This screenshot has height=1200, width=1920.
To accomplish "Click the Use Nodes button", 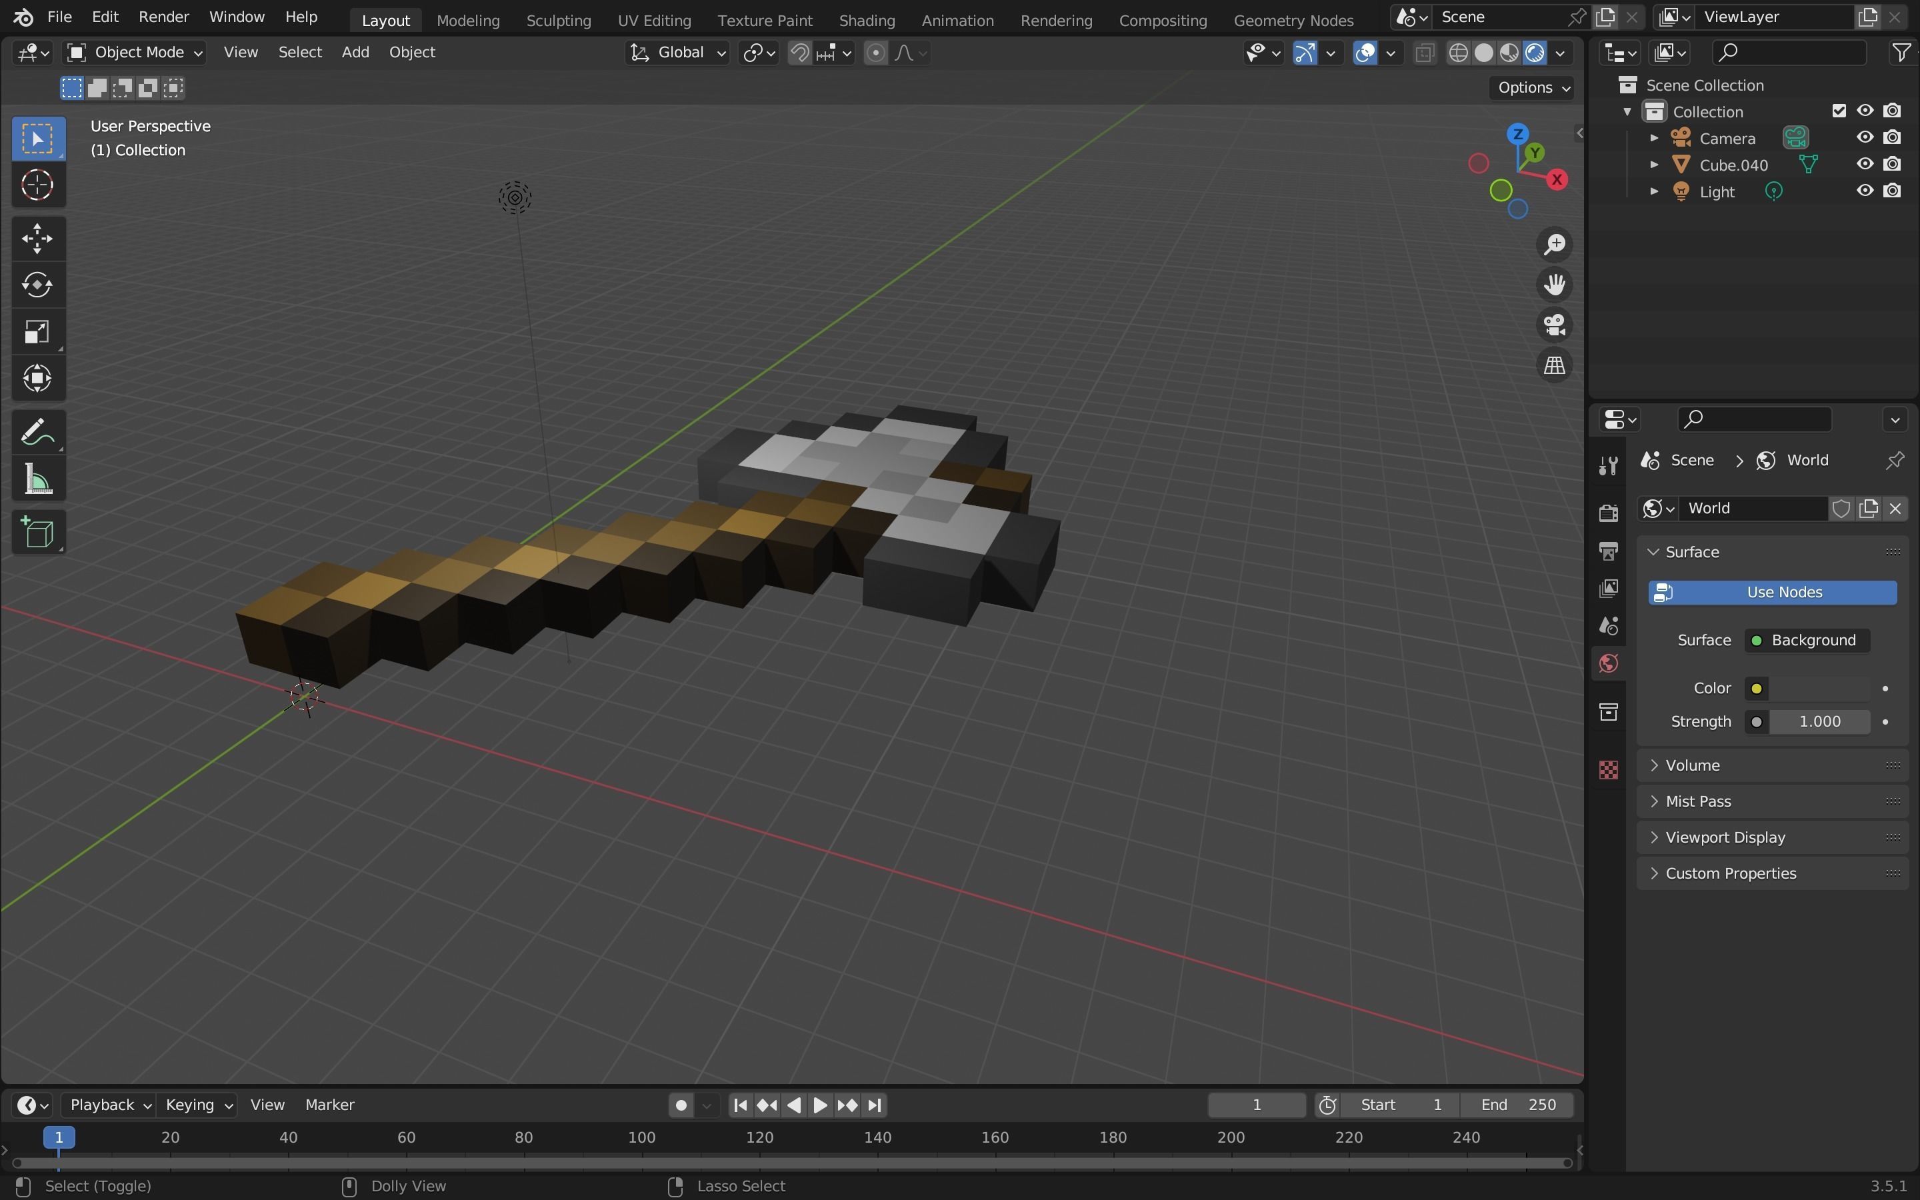I will [1773, 592].
